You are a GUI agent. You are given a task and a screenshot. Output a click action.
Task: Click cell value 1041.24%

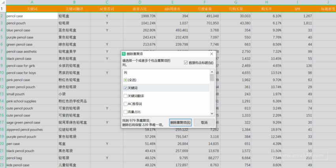tap(140, 23)
